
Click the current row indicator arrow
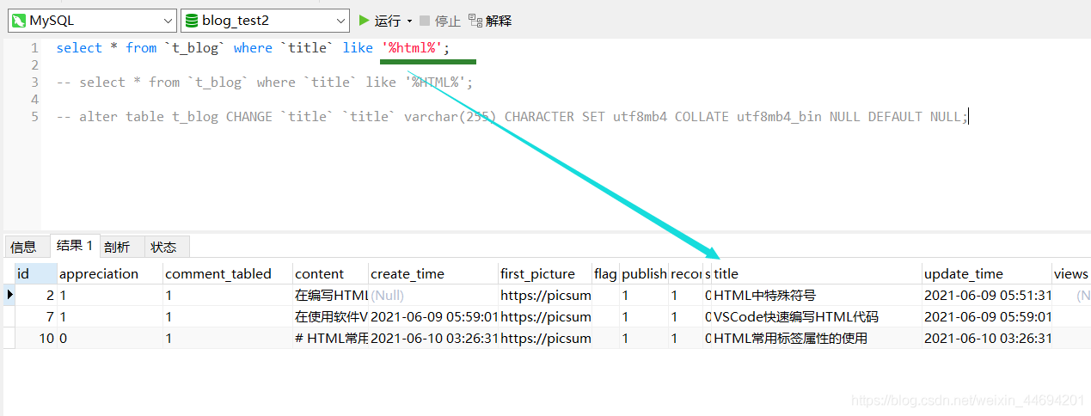coord(9,295)
